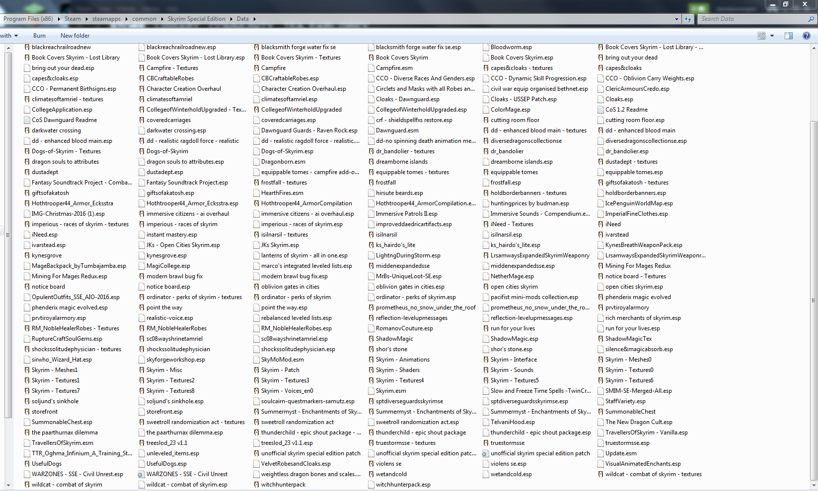818x491 pixels.
Task: Expand the breadcrumb arrow after Steam
Action: click(x=86, y=19)
